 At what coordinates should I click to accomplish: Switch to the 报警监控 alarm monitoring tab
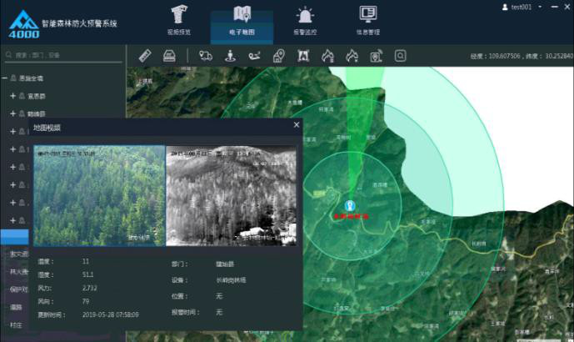click(x=305, y=21)
